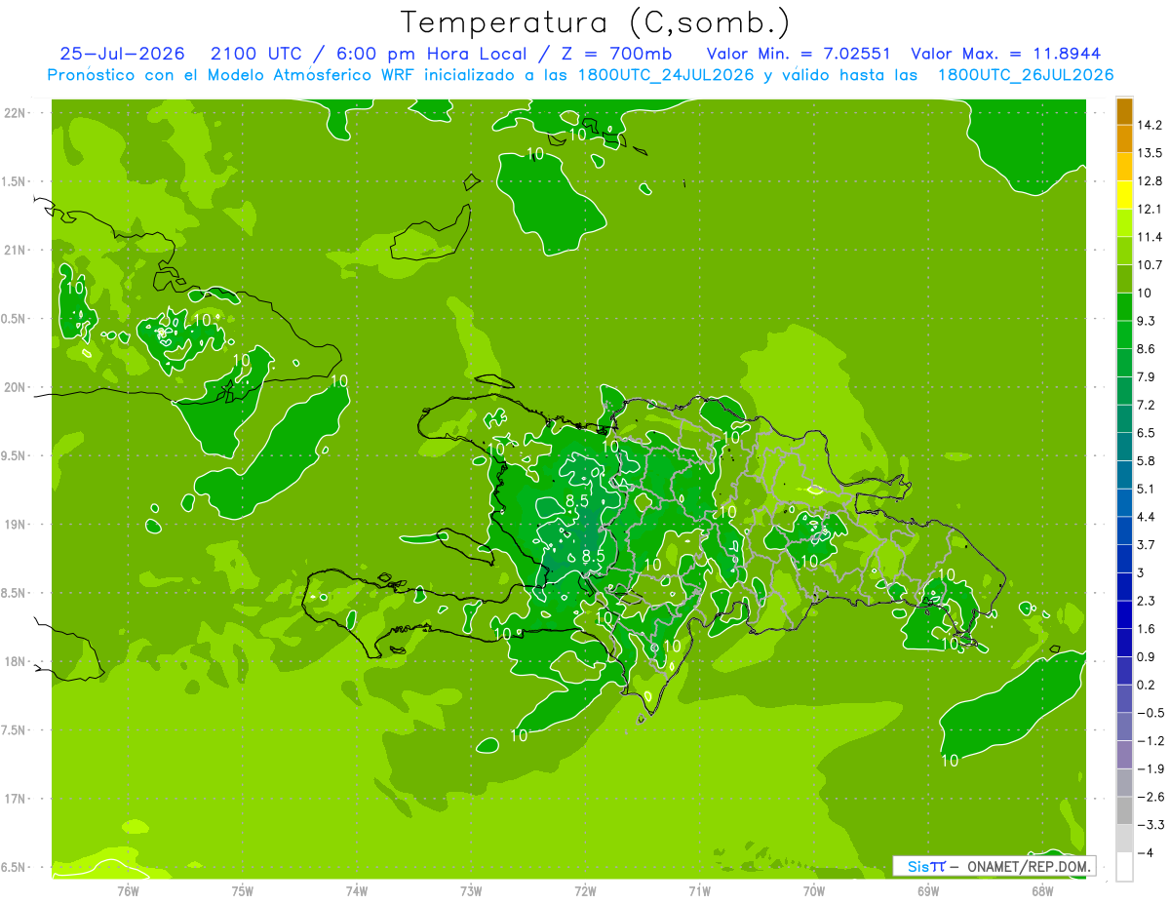Click the '74W' longitude axis label

pos(357,891)
